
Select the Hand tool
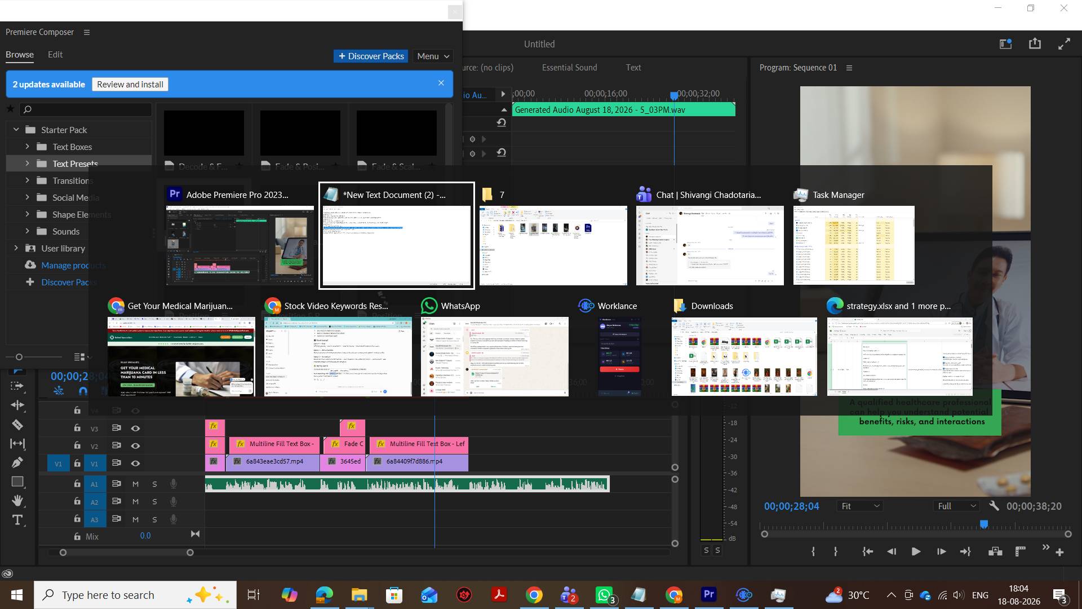pos(17,501)
